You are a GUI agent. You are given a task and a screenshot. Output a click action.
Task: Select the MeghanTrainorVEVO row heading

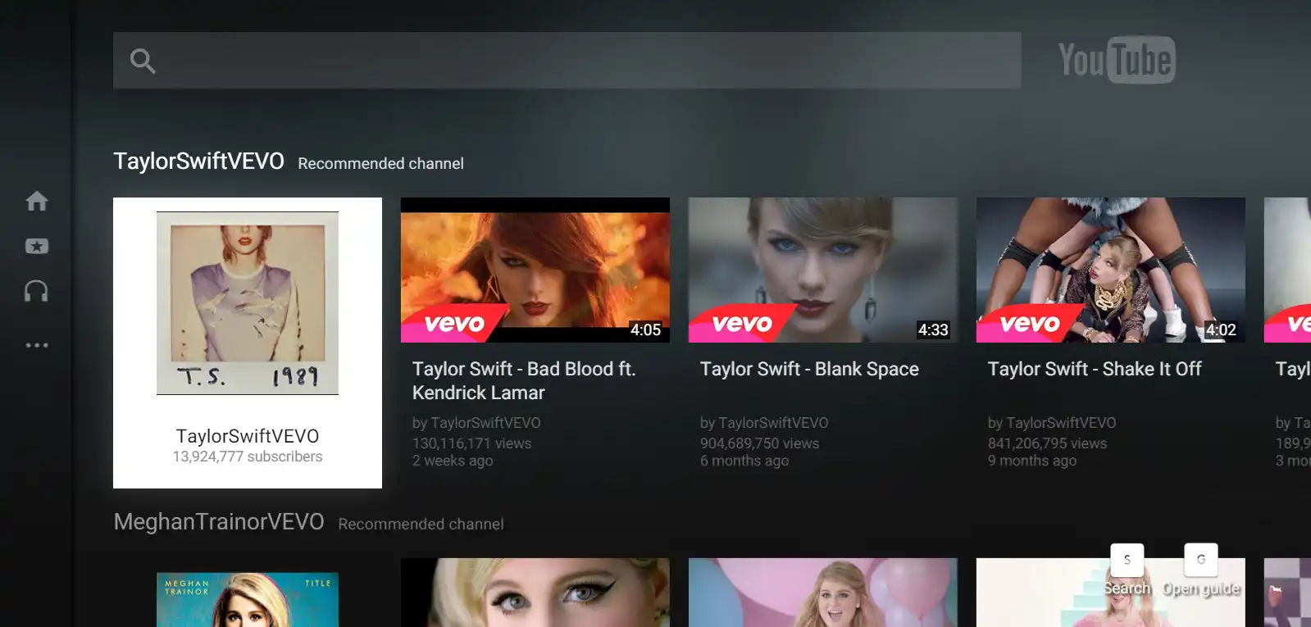(219, 521)
